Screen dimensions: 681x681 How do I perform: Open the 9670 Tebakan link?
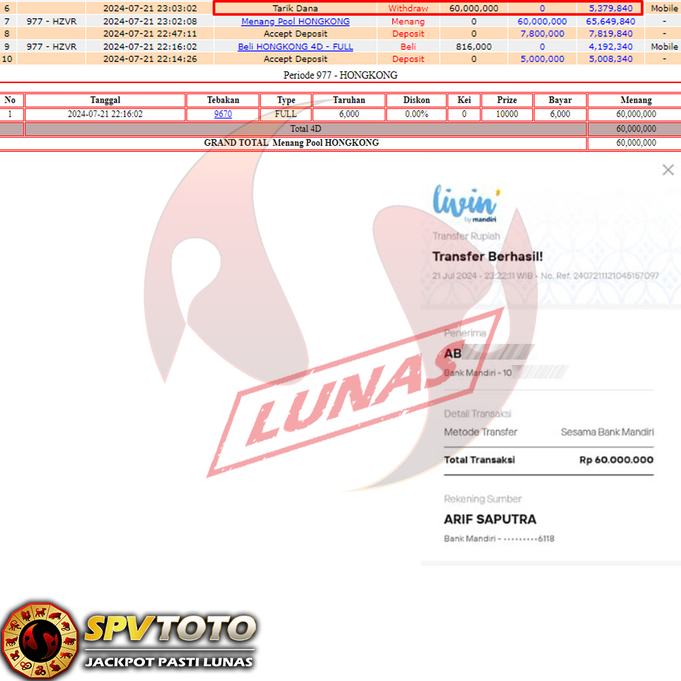pyautogui.click(x=223, y=114)
